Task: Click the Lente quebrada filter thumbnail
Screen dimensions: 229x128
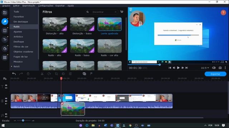Action: point(109,24)
